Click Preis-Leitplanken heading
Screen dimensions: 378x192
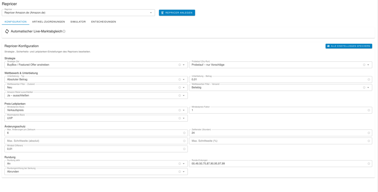pyautogui.click(x=15, y=104)
